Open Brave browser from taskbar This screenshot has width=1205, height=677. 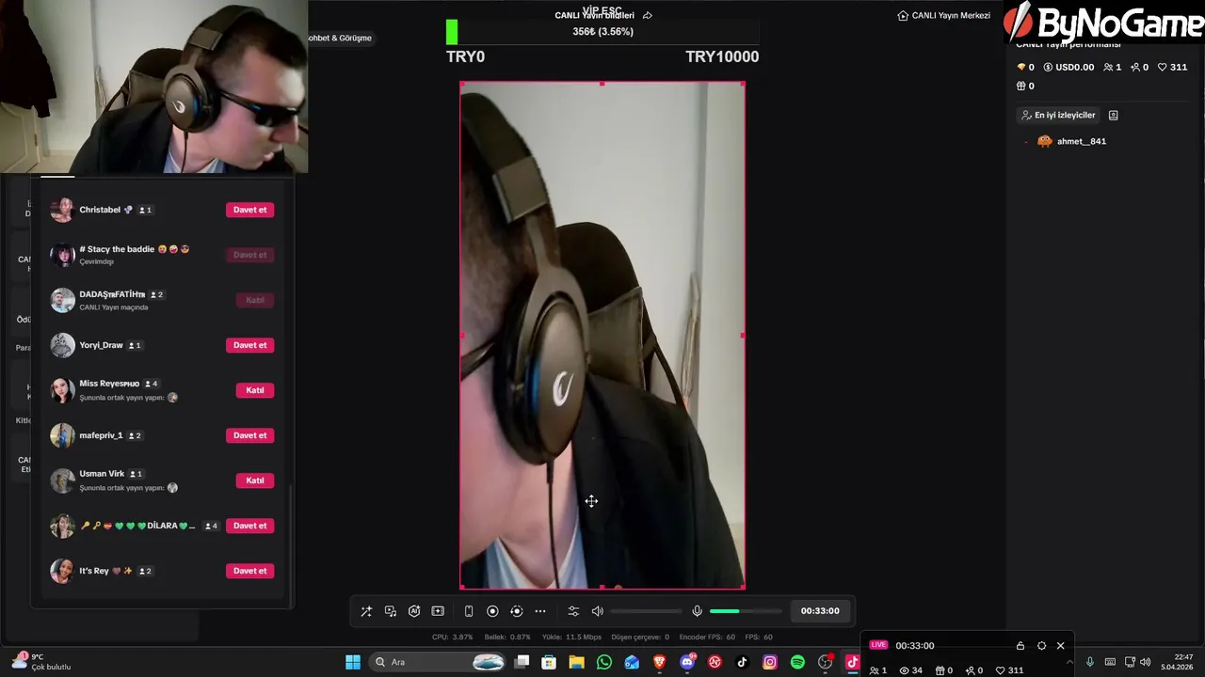[660, 662]
